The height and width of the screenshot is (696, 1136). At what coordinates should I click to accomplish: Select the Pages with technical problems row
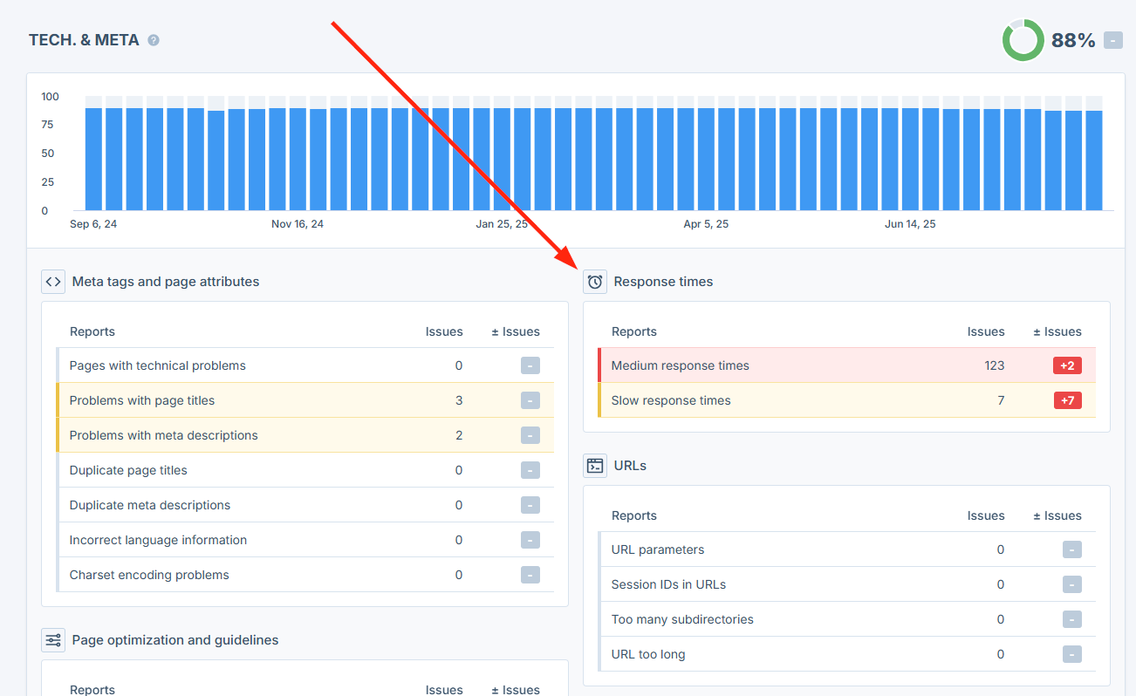click(x=157, y=365)
